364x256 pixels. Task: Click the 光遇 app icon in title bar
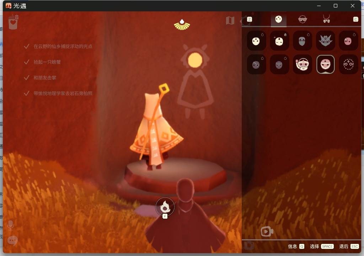click(x=9, y=6)
